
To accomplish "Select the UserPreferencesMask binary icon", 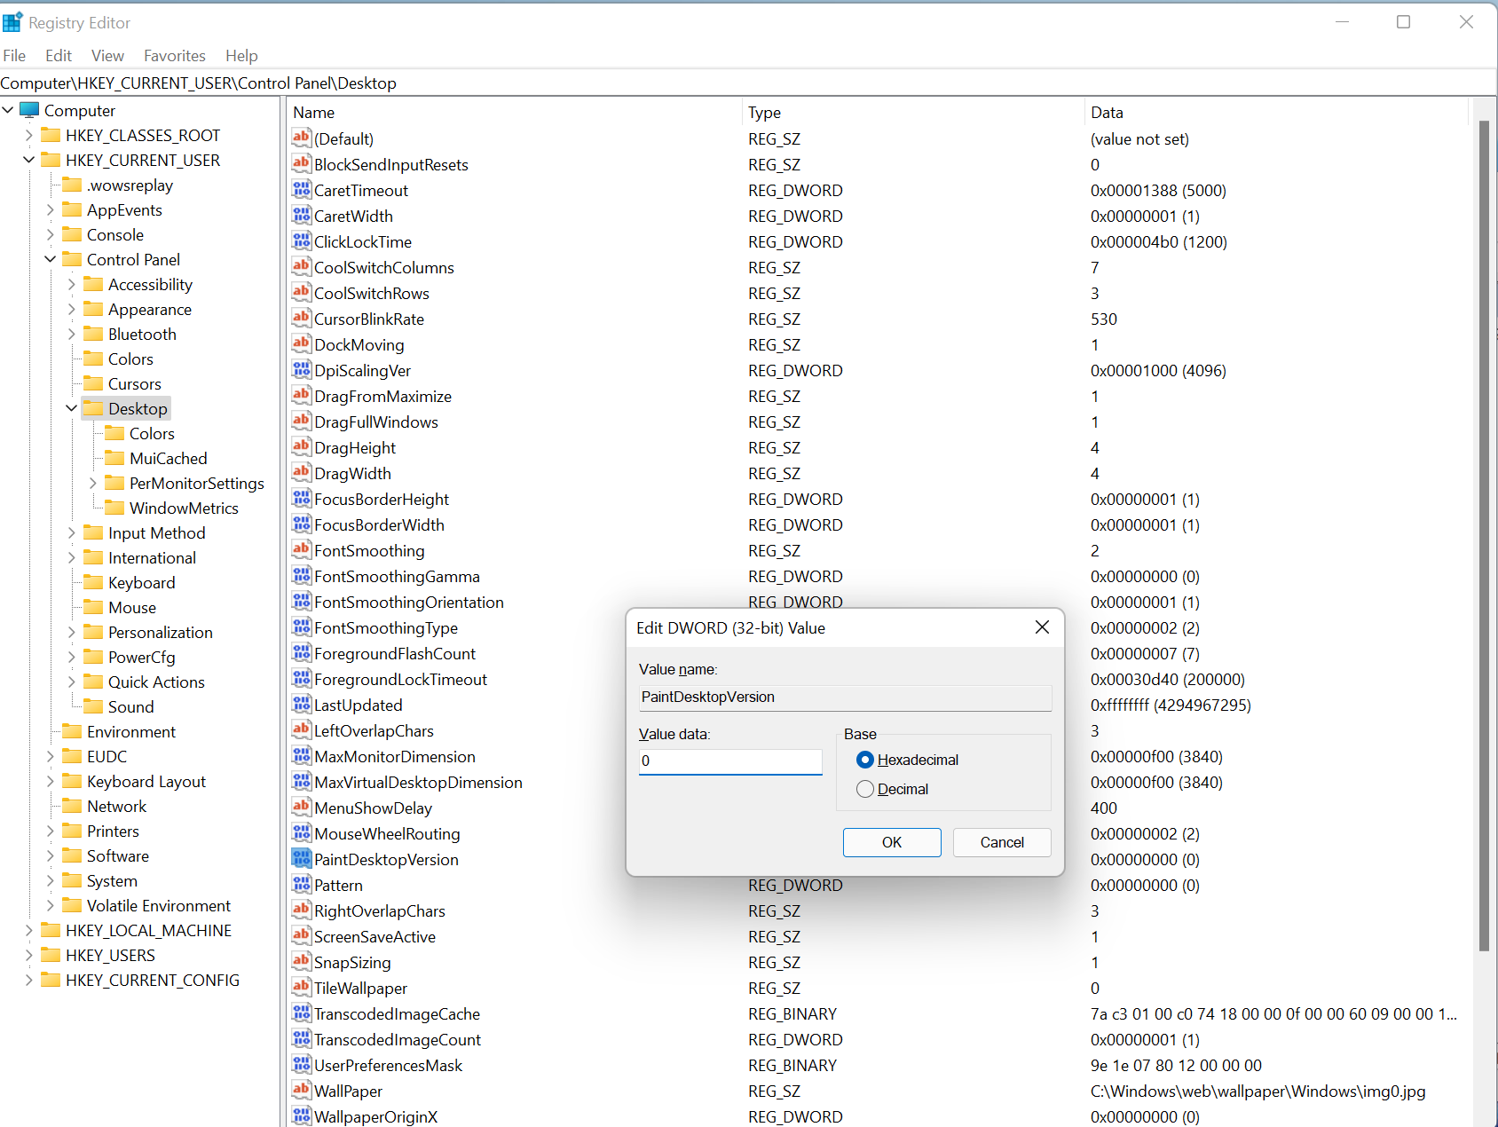I will point(302,1064).
